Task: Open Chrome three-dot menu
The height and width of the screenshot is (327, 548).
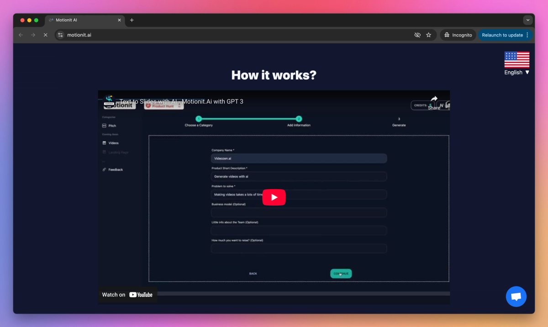Action: click(x=527, y=35)
